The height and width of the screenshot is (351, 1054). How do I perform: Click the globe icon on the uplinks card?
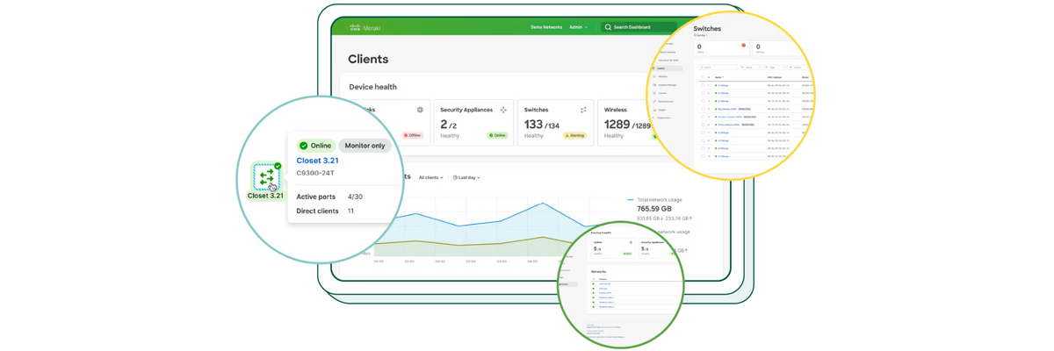pos(420,110)
